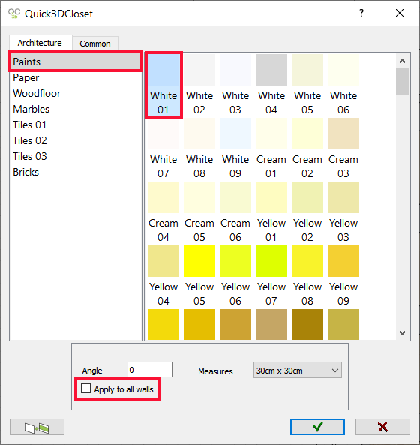Click the scrollbar up arrow
Screen dimensions: 420x445
point(402,61)
